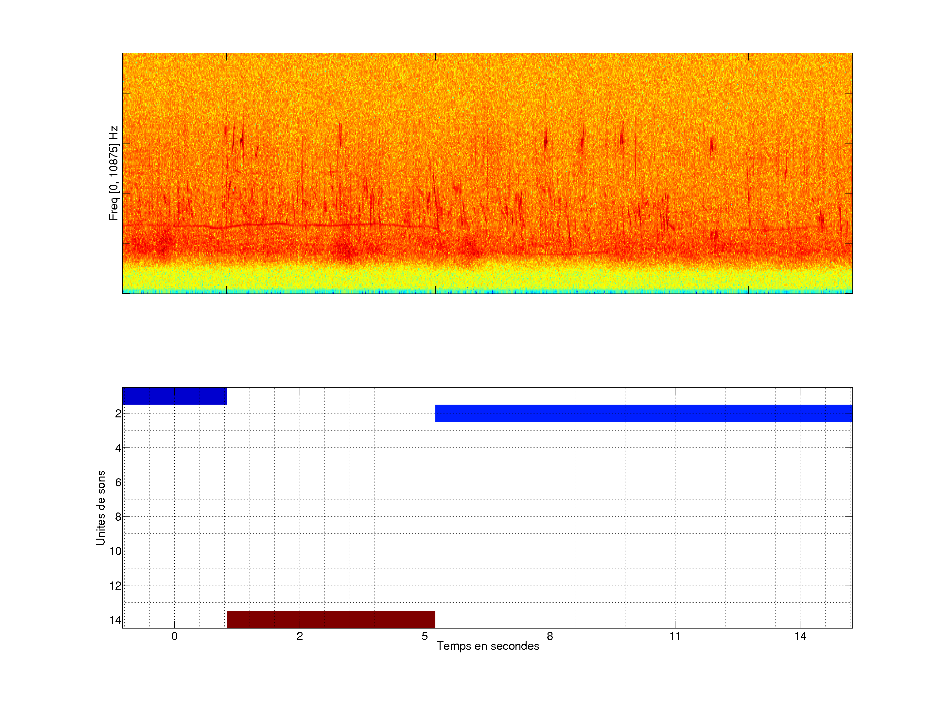This screenshot has width=942, height=706.
Task: Click the 'Temps en secondes' axis label
Action: pyautogui.click(x=488, y=646)
